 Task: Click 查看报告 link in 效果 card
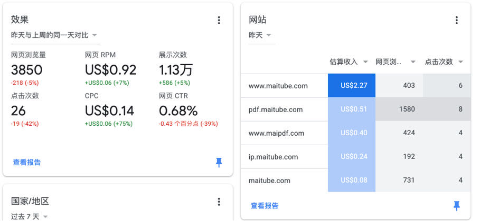pyautogui.click(x=26, y=163)
